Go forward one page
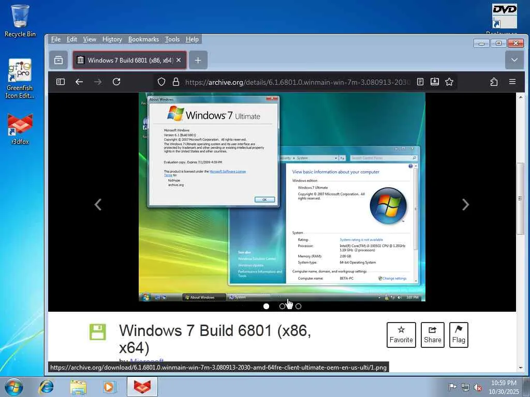 coord(98,82)
